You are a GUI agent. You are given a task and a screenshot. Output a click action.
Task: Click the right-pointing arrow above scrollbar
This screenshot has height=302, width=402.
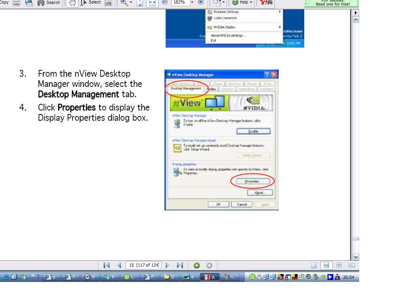[356, 13]
